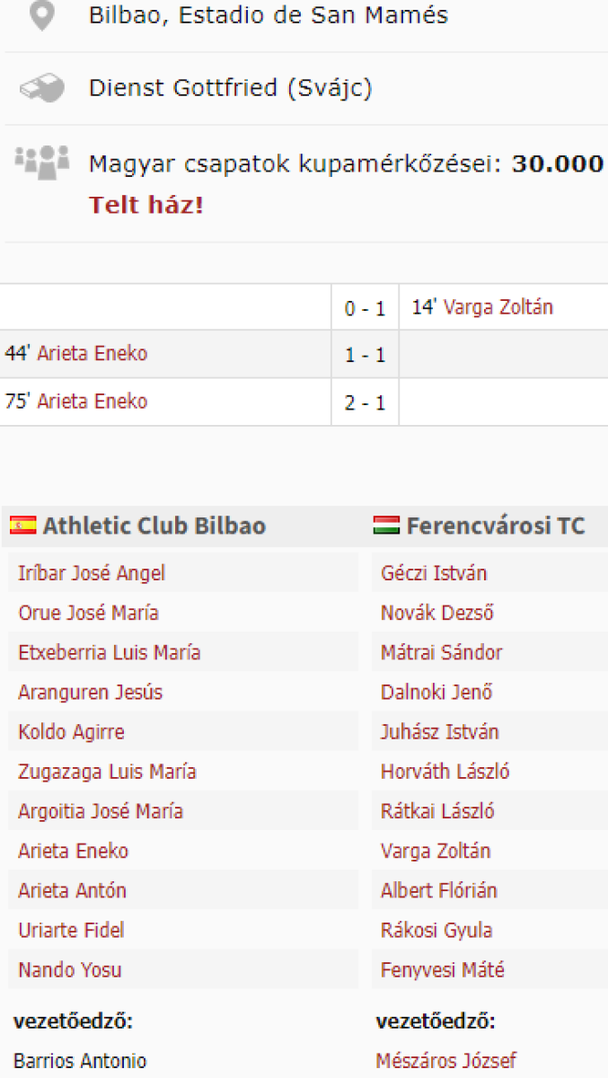This screenshot has height=1078, width=608.
Task: Open player Géczi István
Action: [434, 573]
